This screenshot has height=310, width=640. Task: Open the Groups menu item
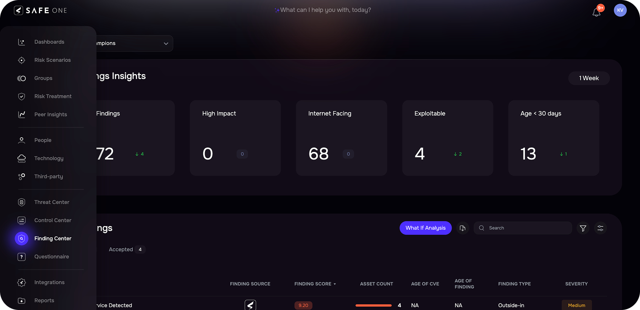(x=43, y=78)
